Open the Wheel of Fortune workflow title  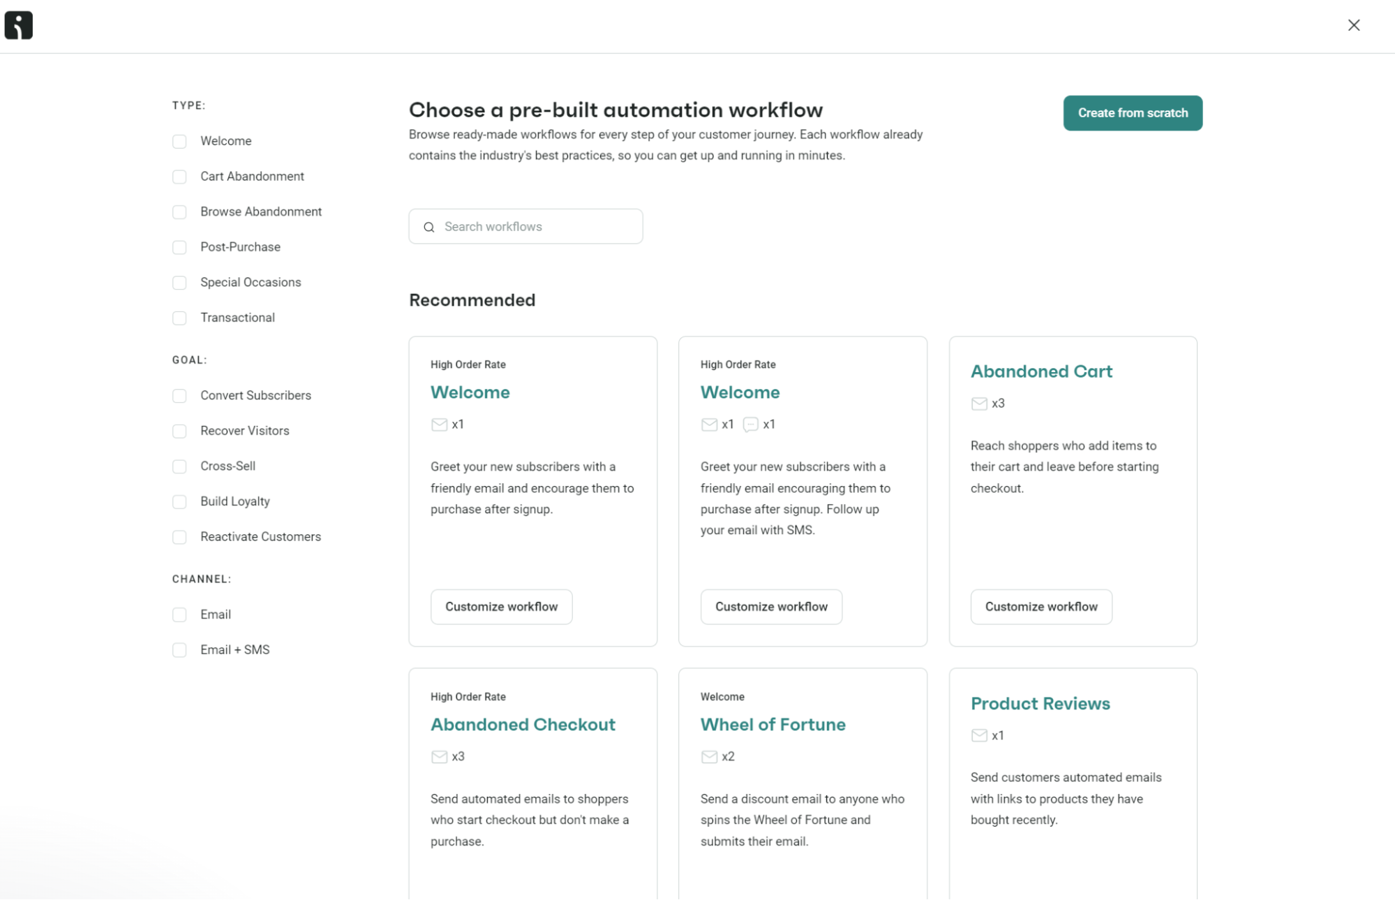click(772, 725)
